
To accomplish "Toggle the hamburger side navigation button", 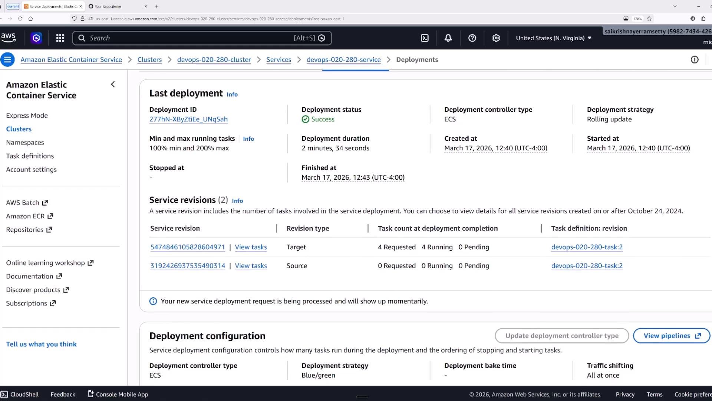I will [x=7, y=59].
